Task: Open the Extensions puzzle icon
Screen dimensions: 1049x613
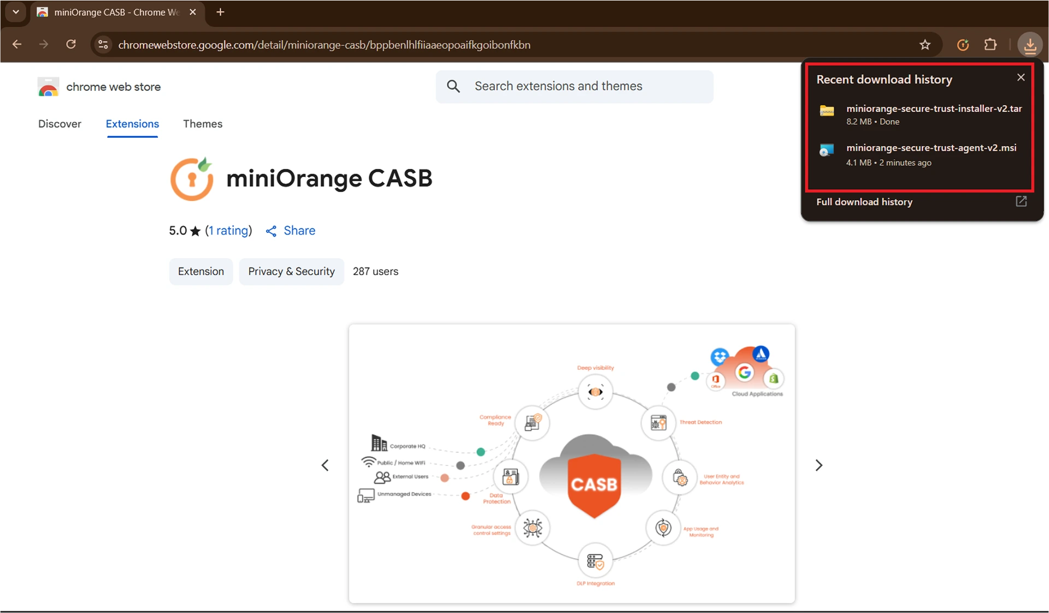Action: pyautogui.click(x=990, y=45)
